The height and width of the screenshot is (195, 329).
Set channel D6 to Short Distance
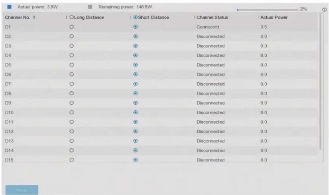click(136, 74)
